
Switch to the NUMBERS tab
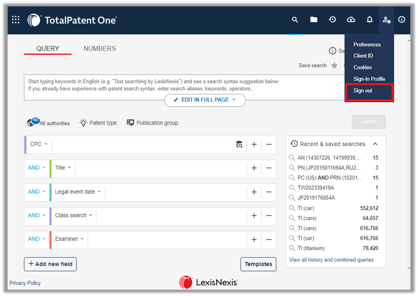(100, 48)
